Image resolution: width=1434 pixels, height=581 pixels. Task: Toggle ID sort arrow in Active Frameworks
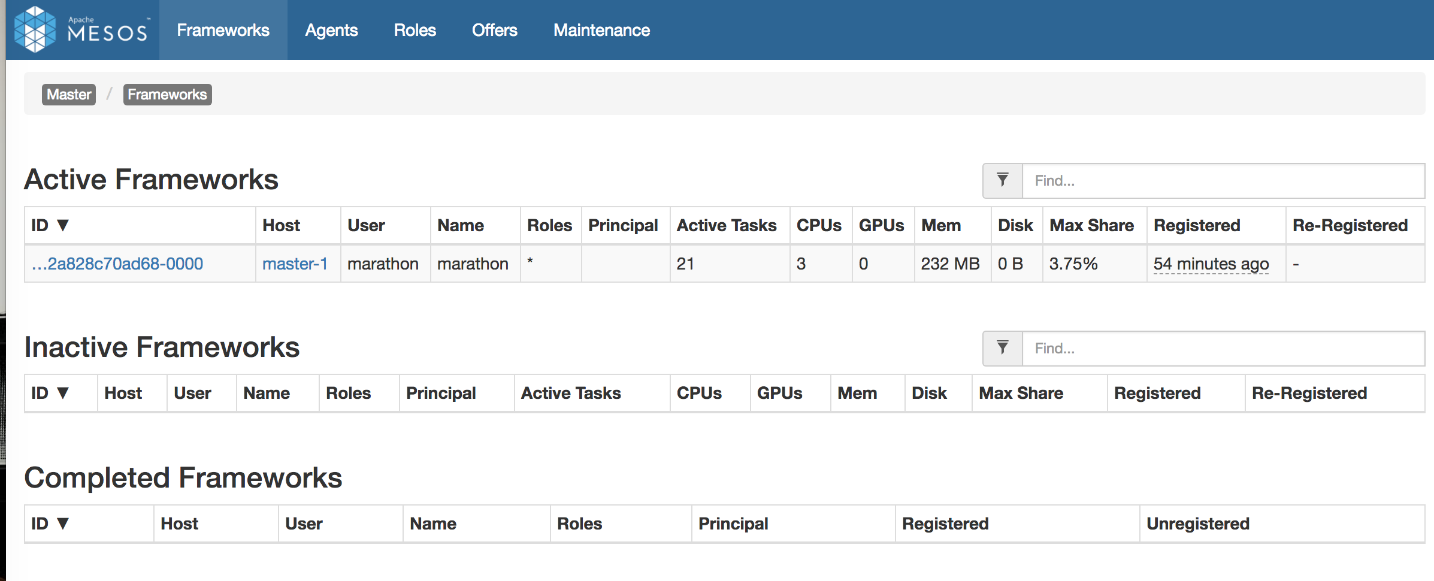coord(63,225)
